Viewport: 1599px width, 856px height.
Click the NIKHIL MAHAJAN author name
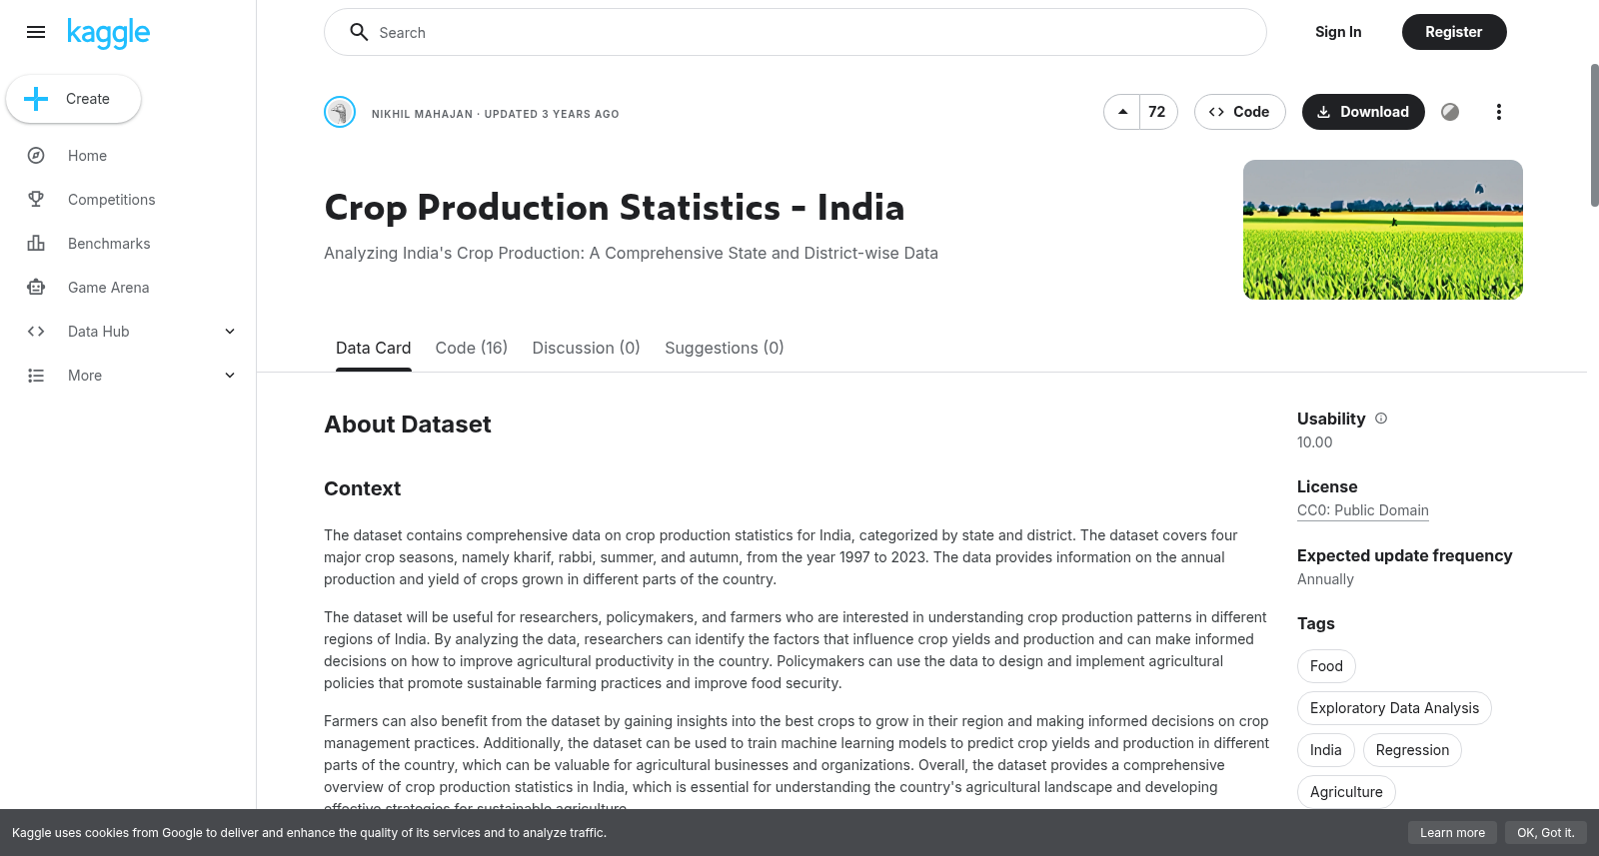coord(422,114)
